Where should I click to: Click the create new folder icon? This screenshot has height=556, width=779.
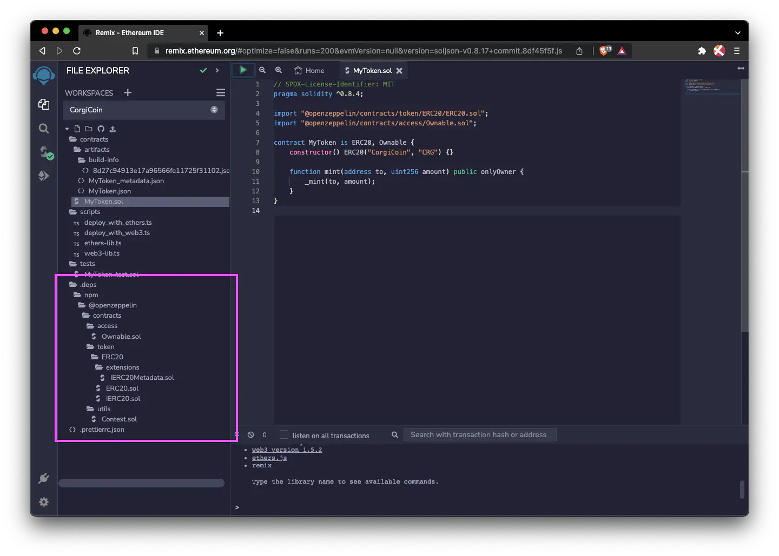(x=89, y=129)
